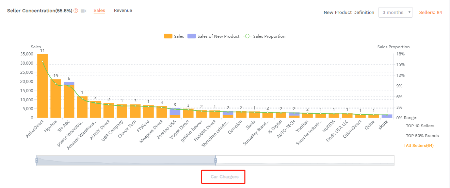450x188 pixels.
Task: Toggle the Sales of New Product legend
Action: [213, 36]
